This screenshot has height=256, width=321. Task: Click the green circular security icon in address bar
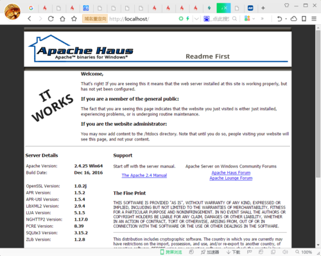[x=181, y=19]
